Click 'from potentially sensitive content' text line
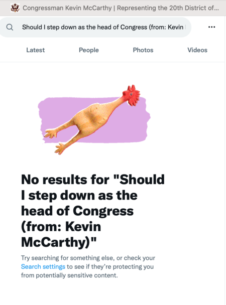 coord(69,275)
